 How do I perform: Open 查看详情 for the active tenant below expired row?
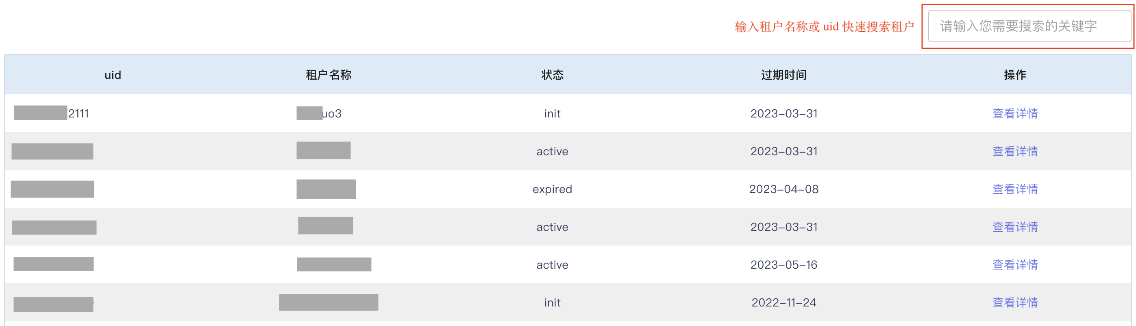click(1015, 227)
